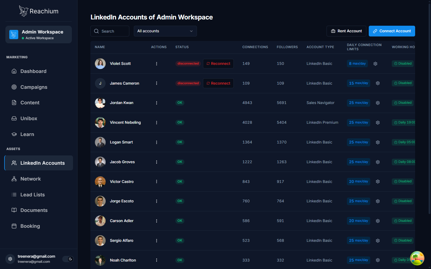Click Violet Scott's Disabled working hours badge

click(403, 64)
